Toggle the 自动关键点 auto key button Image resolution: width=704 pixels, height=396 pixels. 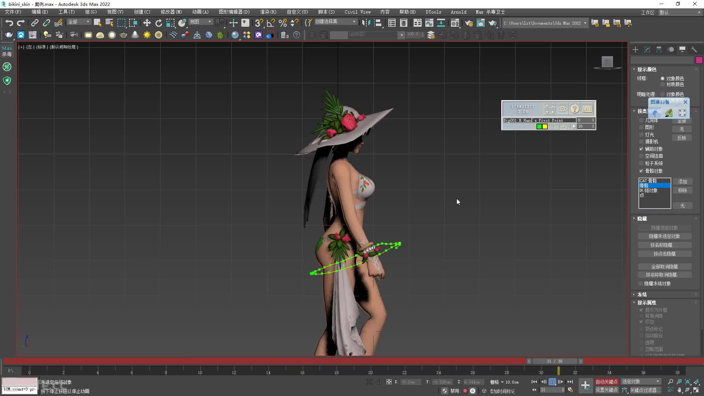[606, 382]
